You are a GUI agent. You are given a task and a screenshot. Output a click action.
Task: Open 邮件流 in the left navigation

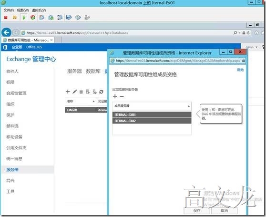tap(12, 126)
